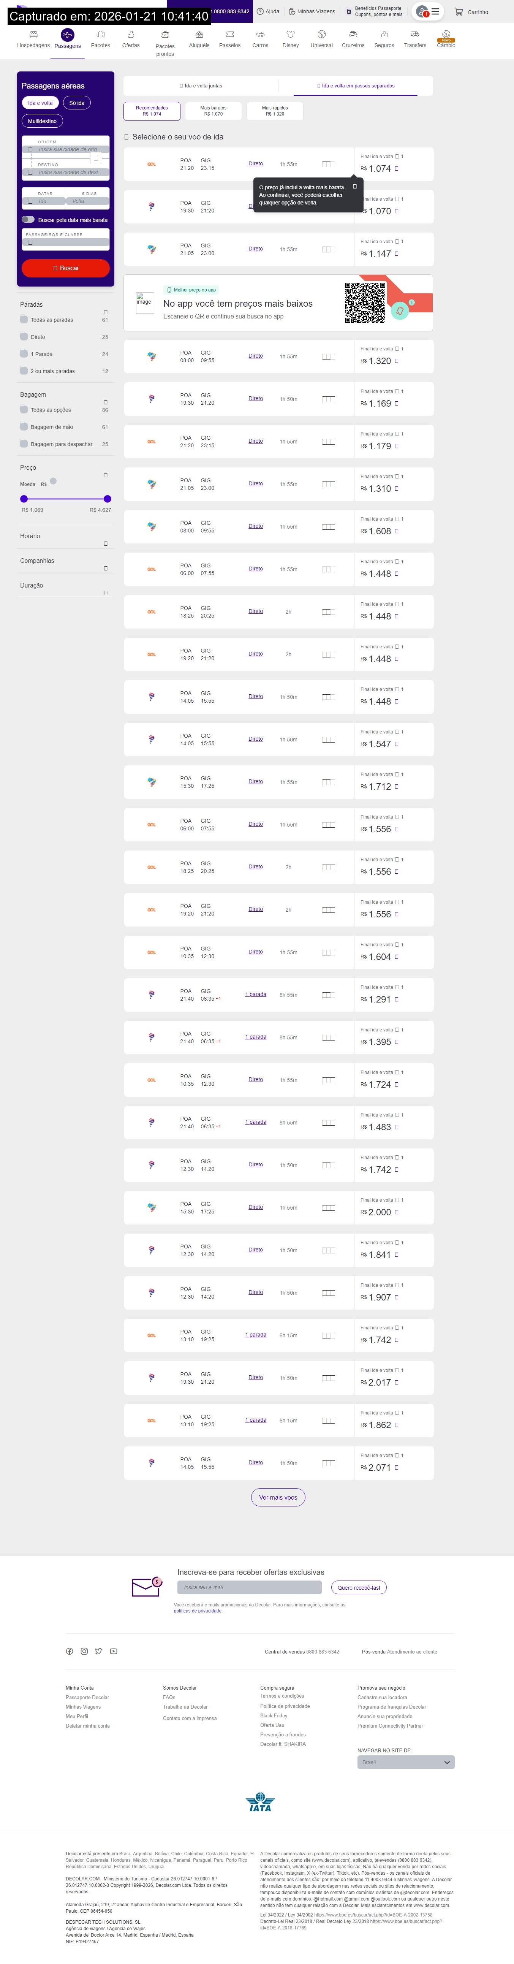Viewport: 514px width, 1964px height.
Task: Tick the Bagagem de mão checkbox
Action: tap(24, 427)
